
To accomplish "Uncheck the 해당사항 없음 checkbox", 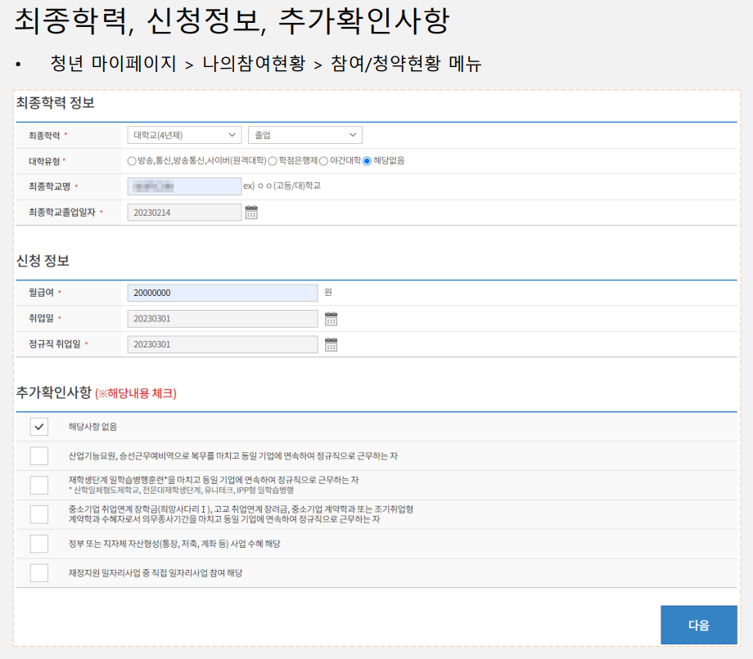I will click(x=38, y=427).
